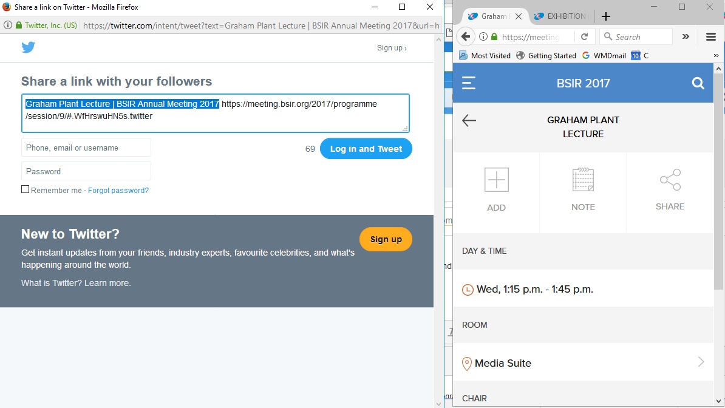Expand Media Suite room details chevron
The height and width of the screenshot is (408, 725).
click(x=701, y=362)
